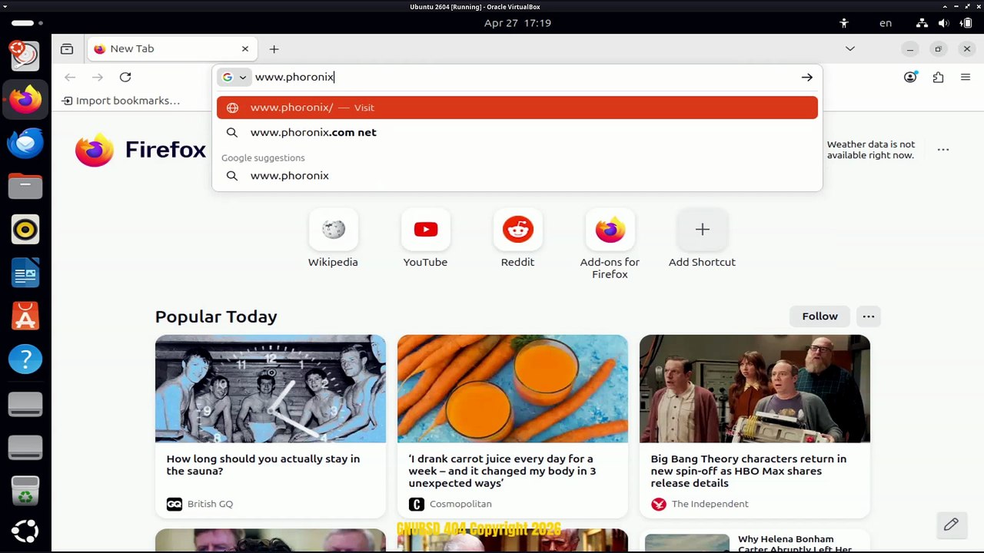Open a new tab with plus icon
The height and width of the screenshot is (553, 984).
point(274,49)
